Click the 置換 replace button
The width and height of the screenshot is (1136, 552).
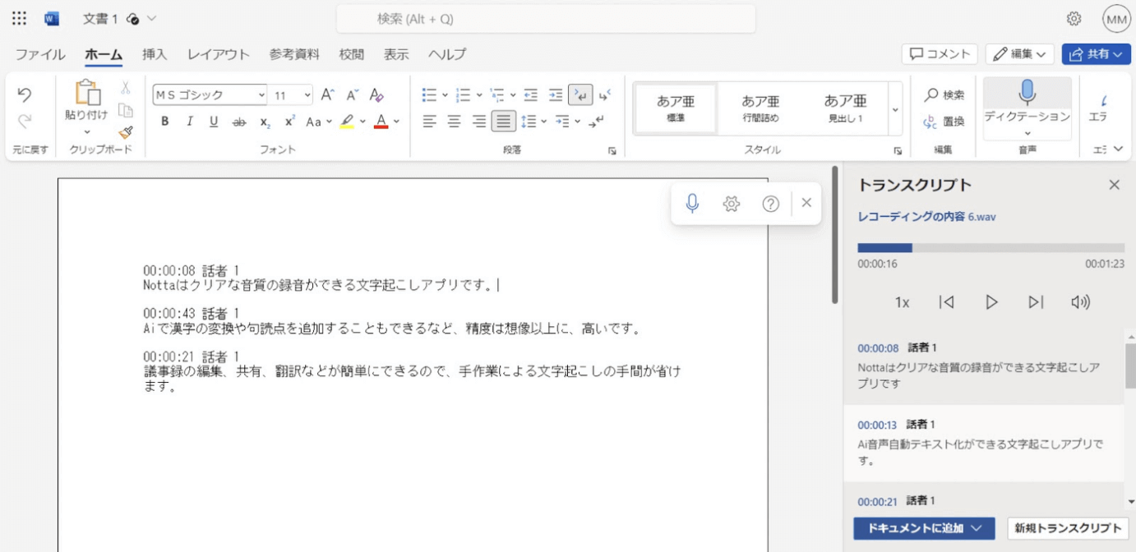(943, 122)
